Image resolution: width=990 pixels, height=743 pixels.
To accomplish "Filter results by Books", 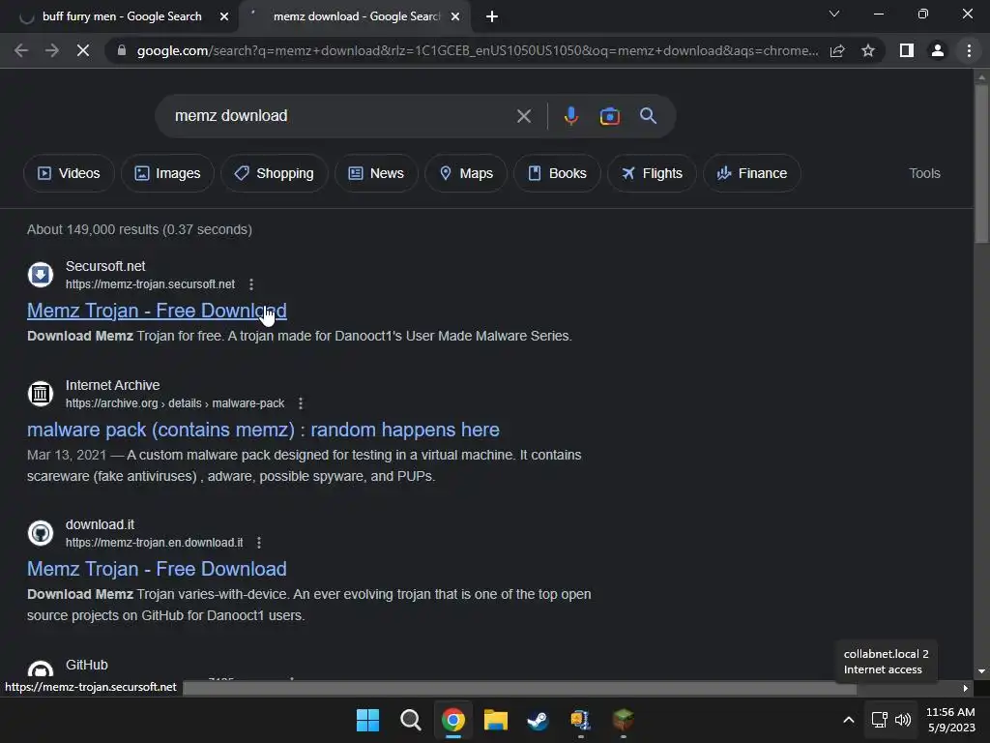I will point(557,173).
